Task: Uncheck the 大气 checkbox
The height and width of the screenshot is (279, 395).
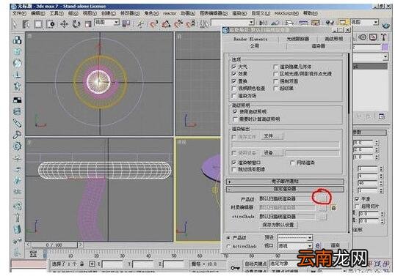Action: click(x=234, y=67)
